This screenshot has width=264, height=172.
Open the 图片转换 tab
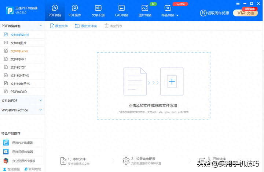coord(145,11)
